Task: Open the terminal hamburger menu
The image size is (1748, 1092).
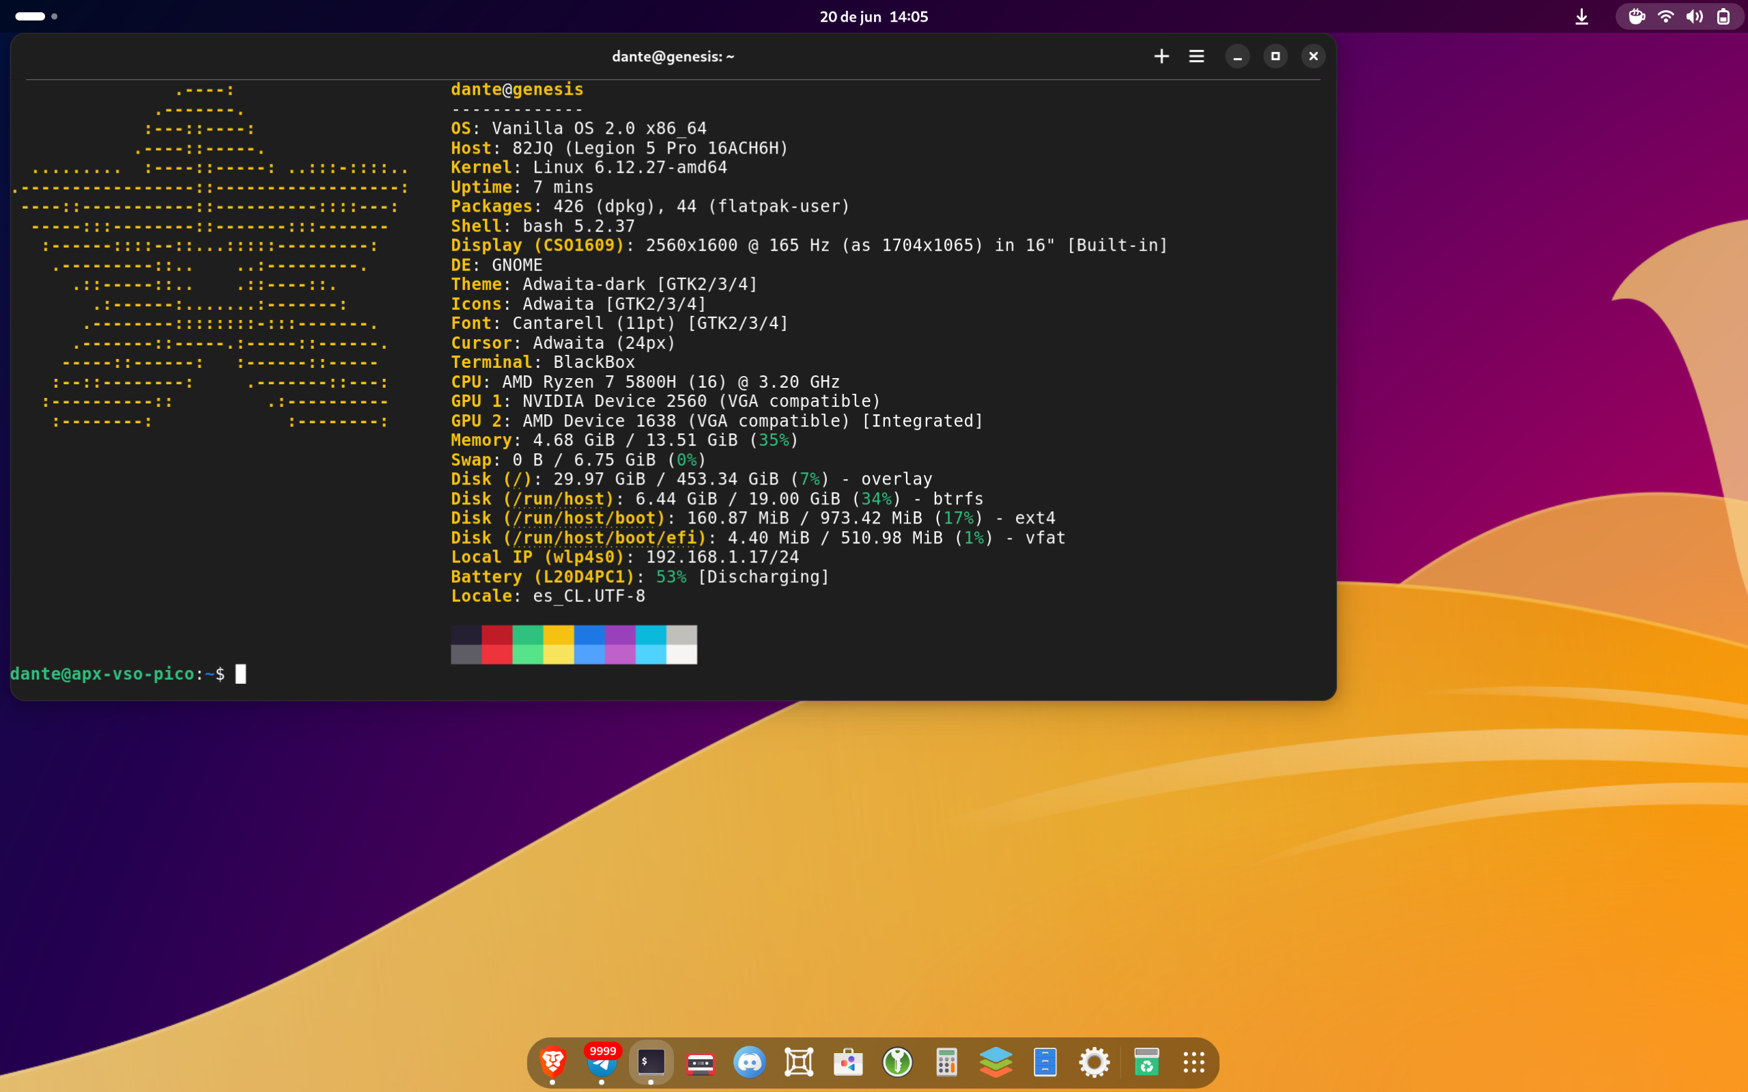Action: click(1196, 57)
